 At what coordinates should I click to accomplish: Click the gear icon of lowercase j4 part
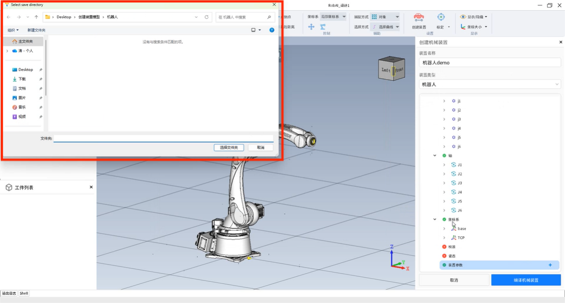point(454,128)
